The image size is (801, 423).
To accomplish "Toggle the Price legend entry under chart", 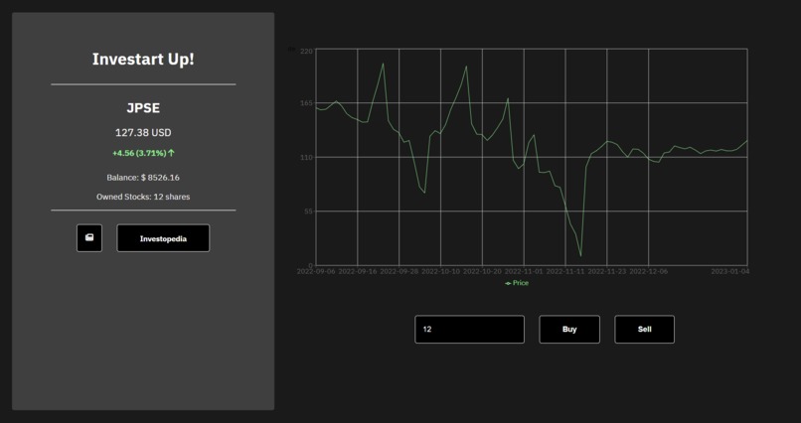I will [x=517, y=283].
